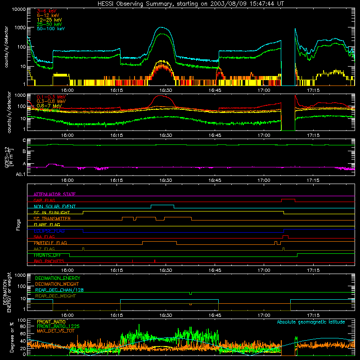This screenshot has width=360, height=360.
Task: Click the DECIMATION_ENERGY dip near 16:37
Action: (190, 293)
